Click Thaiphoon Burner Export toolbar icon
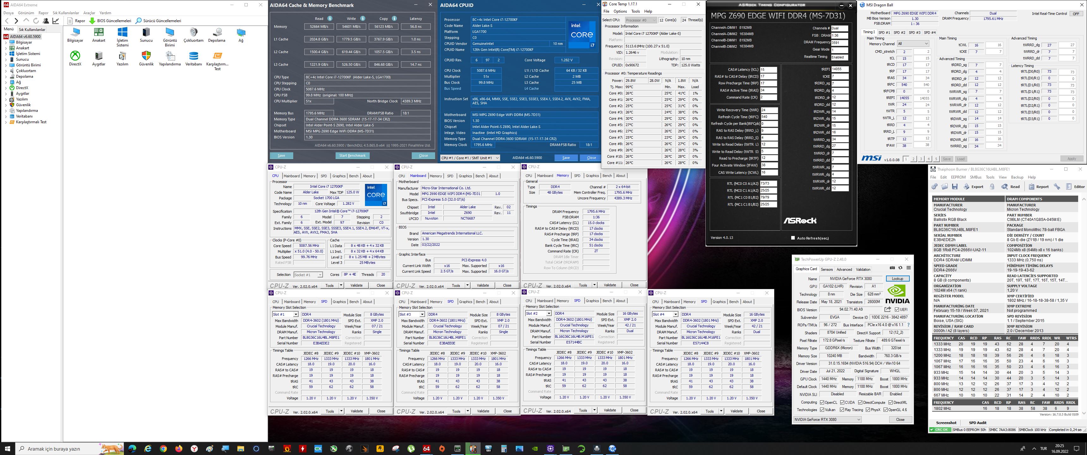This screenshot has height=455, width=1087. click(973, 186)
